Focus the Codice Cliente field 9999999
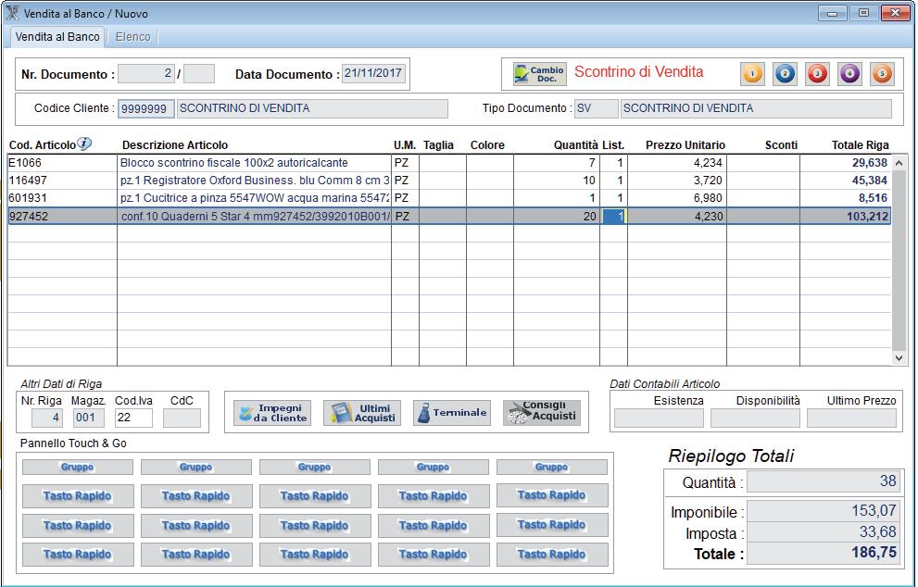 pos(145,109)
